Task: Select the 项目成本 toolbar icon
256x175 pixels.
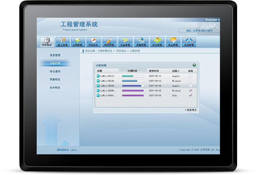Action: pyautogui.click(x=94, y=42)
